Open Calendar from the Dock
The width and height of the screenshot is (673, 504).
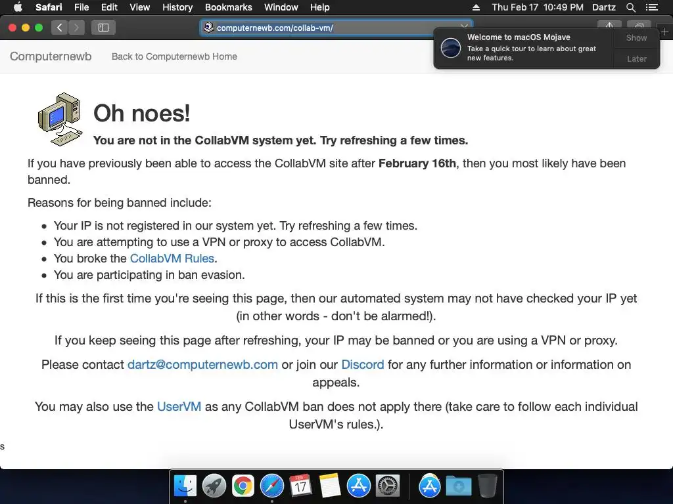300,486
